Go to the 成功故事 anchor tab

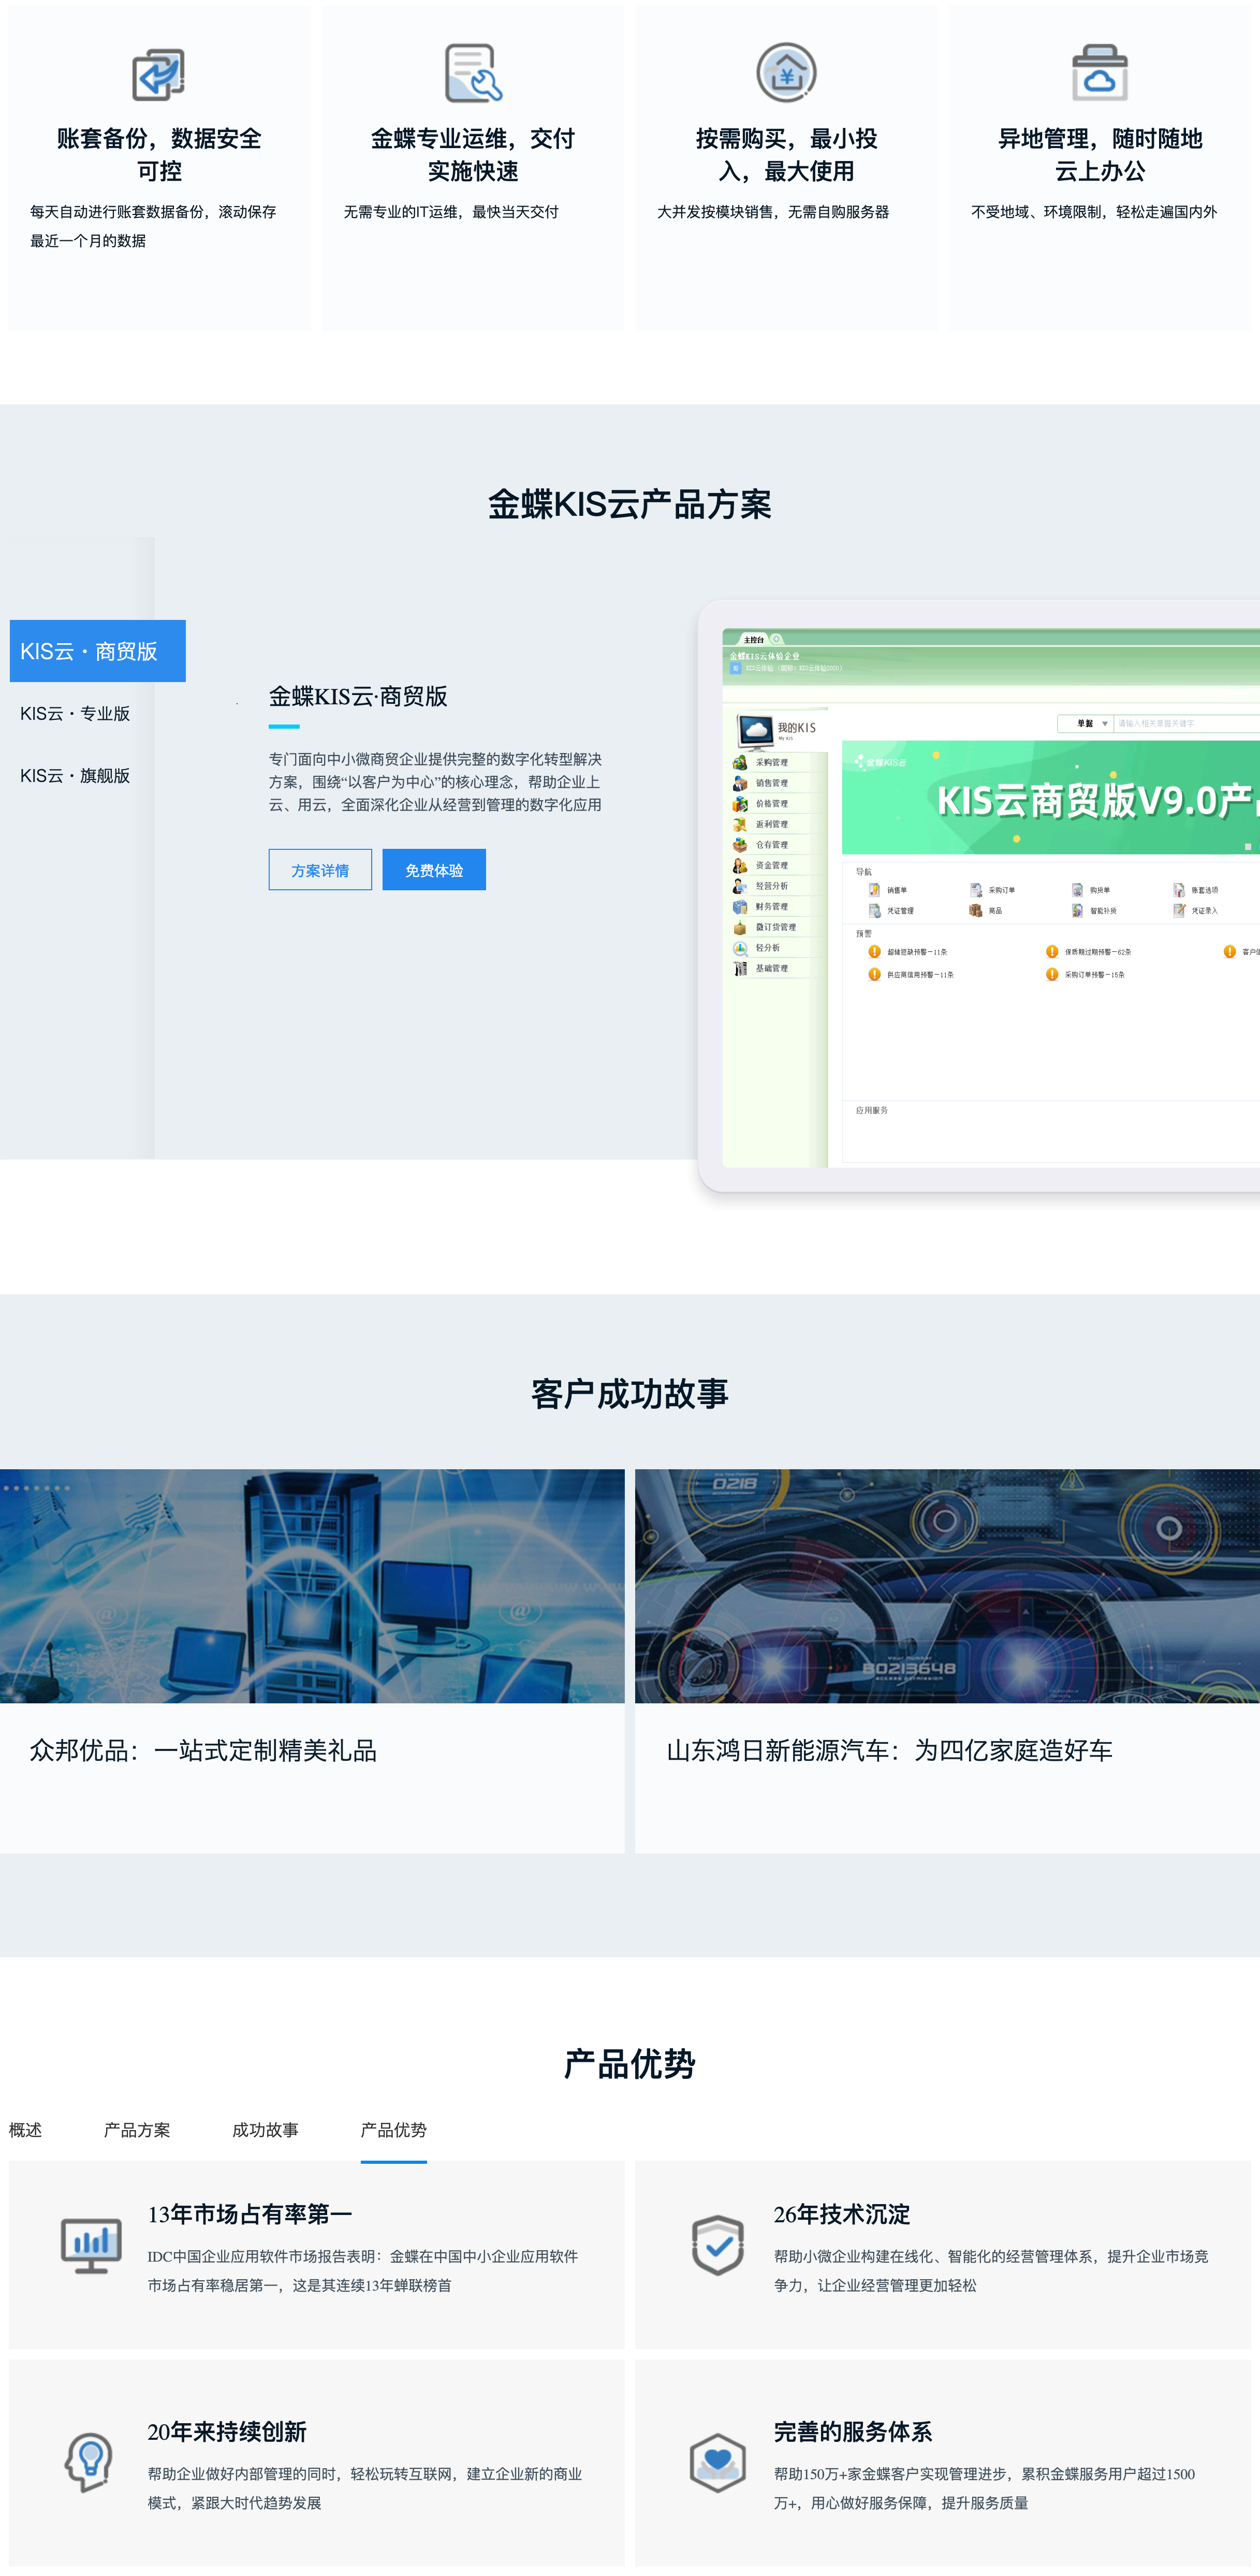pos(266,2130)
